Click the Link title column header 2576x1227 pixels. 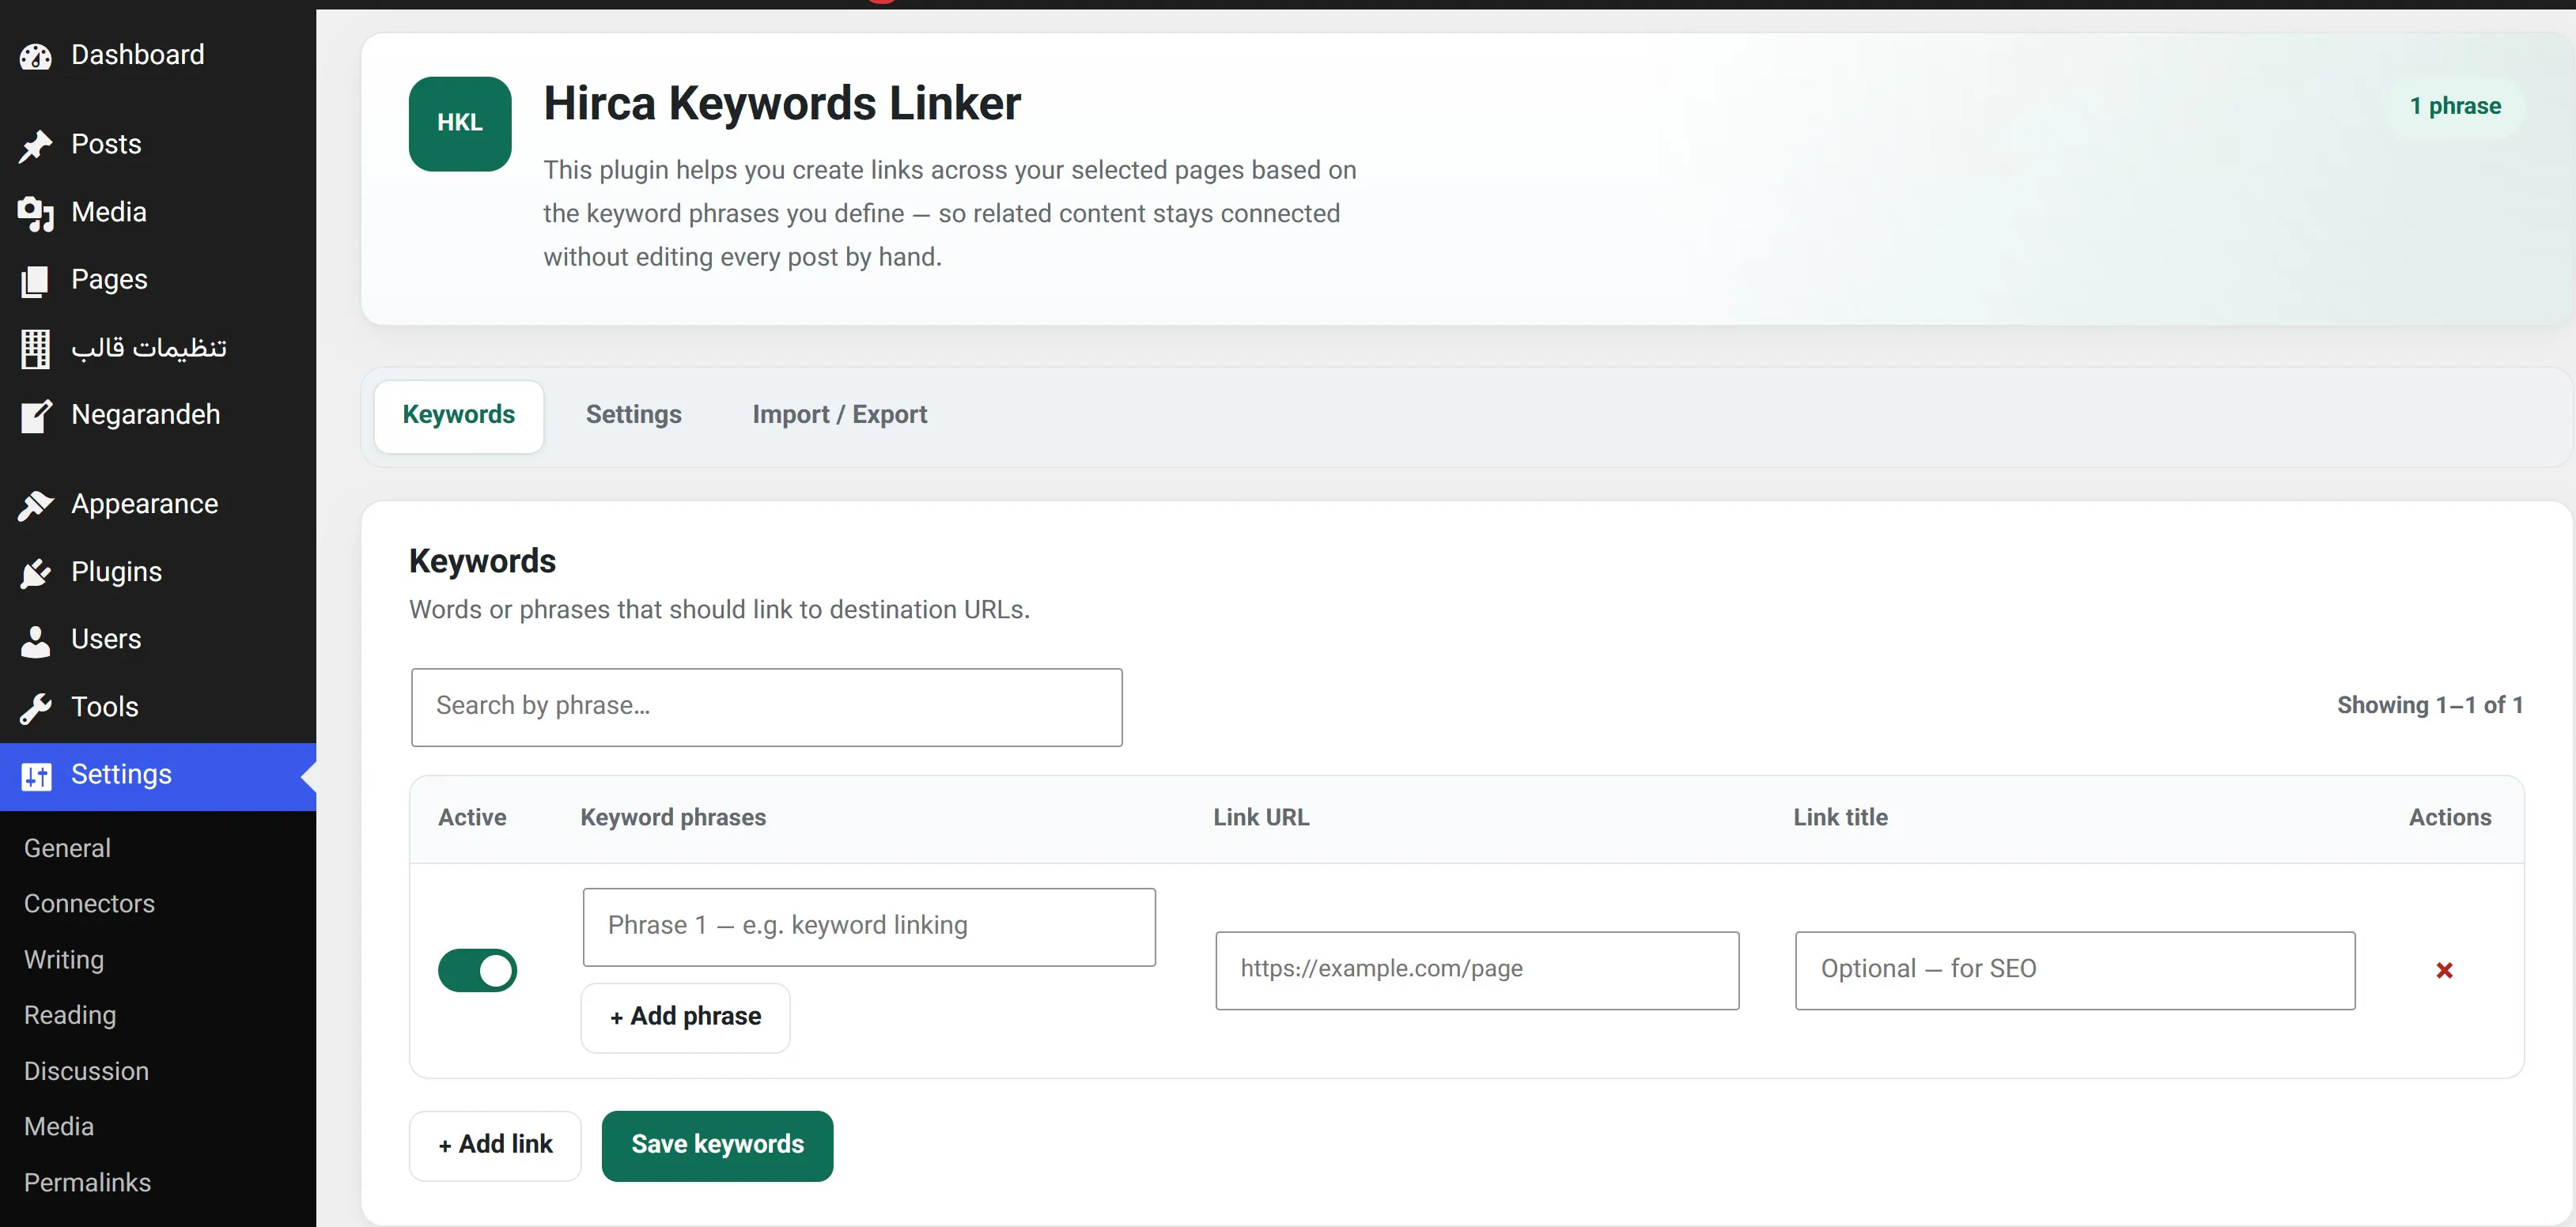tap(1840, 818)
